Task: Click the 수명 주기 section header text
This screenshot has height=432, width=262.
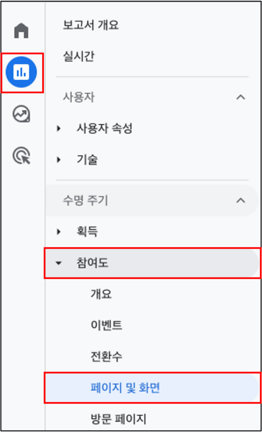Action: [85, 200]
